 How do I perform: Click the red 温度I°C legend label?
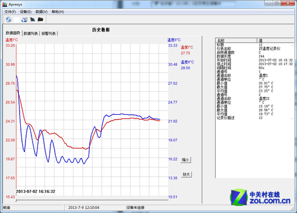(187, 47)
